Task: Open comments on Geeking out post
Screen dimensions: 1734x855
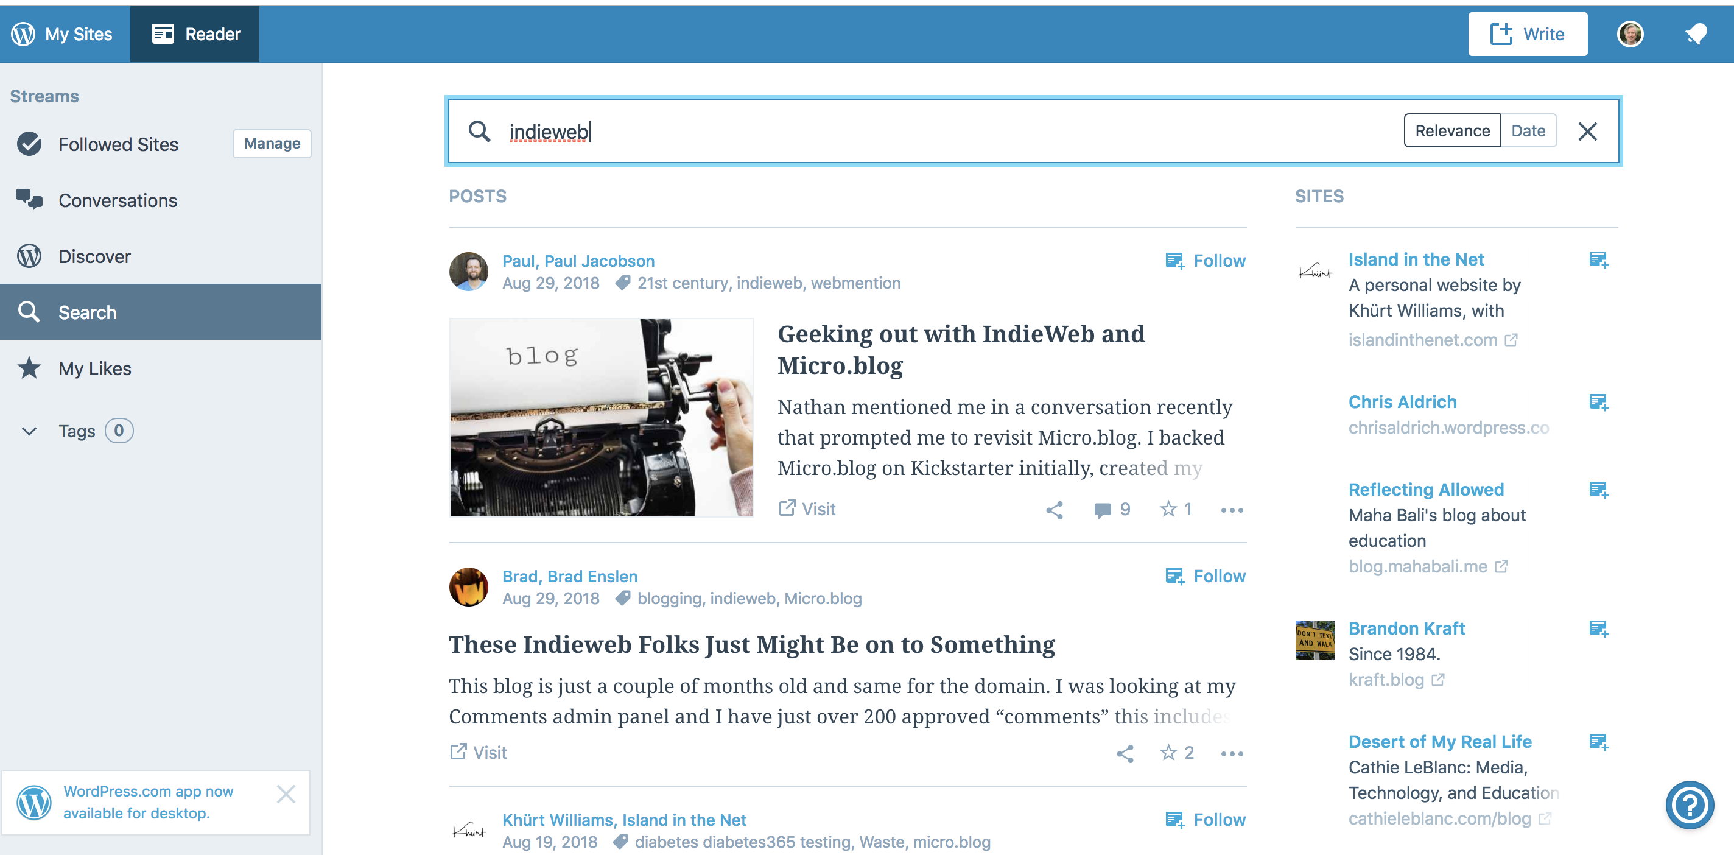Action: (1111, 510)
